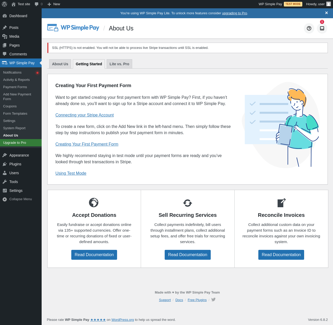Click the TEST MODE badge
This screenshot has height=325, width=333.
click(293, 4)
